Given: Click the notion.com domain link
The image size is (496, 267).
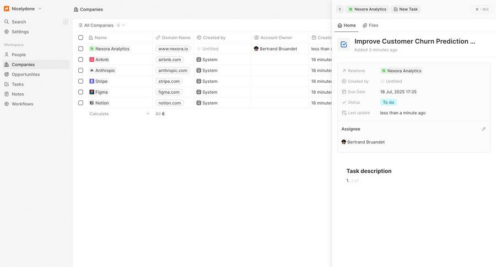Looking at the screenshot, I should pyautogui.click(x=170, y=103).
